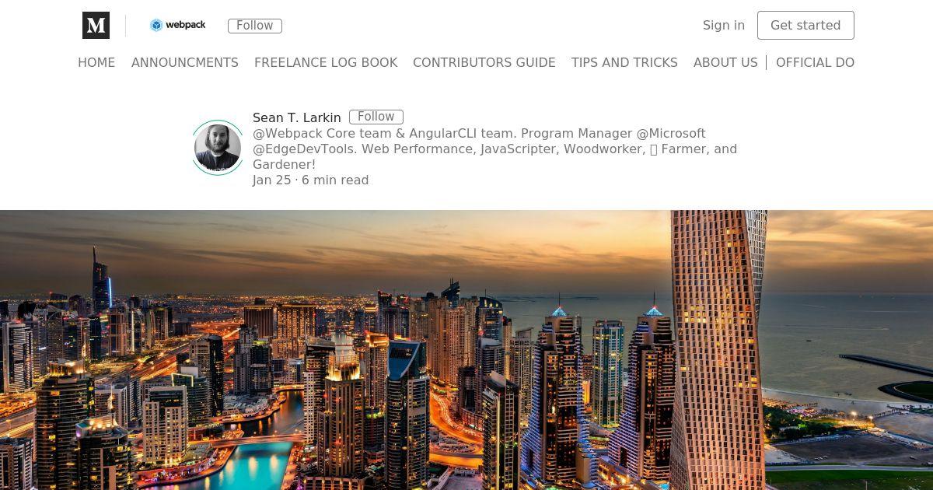Open CONTRIBUTORS GUIDE section
Viewport: 933px width, 490px height.
click(484, 62)
